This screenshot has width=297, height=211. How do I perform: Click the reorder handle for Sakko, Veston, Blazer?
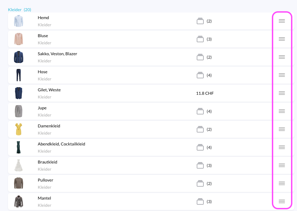(x=282, y=57)
